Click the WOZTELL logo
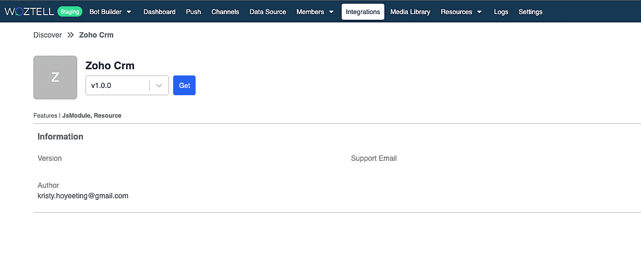This screenshot has width=641, height=256. [x=29, y=11]
